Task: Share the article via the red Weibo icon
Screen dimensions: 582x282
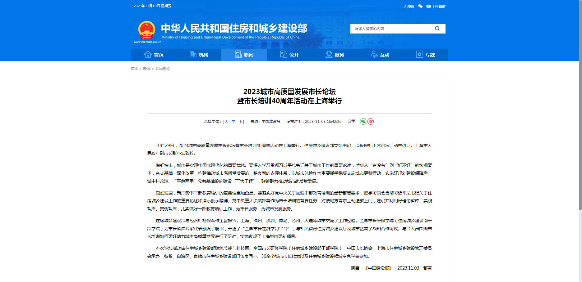Action: [x=371, y=122]
